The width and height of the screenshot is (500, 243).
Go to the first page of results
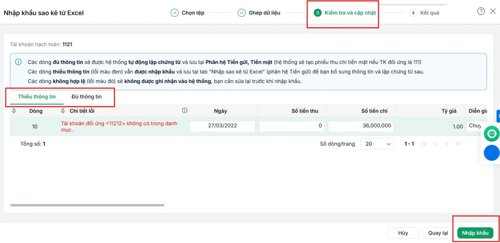pos(424,144)
